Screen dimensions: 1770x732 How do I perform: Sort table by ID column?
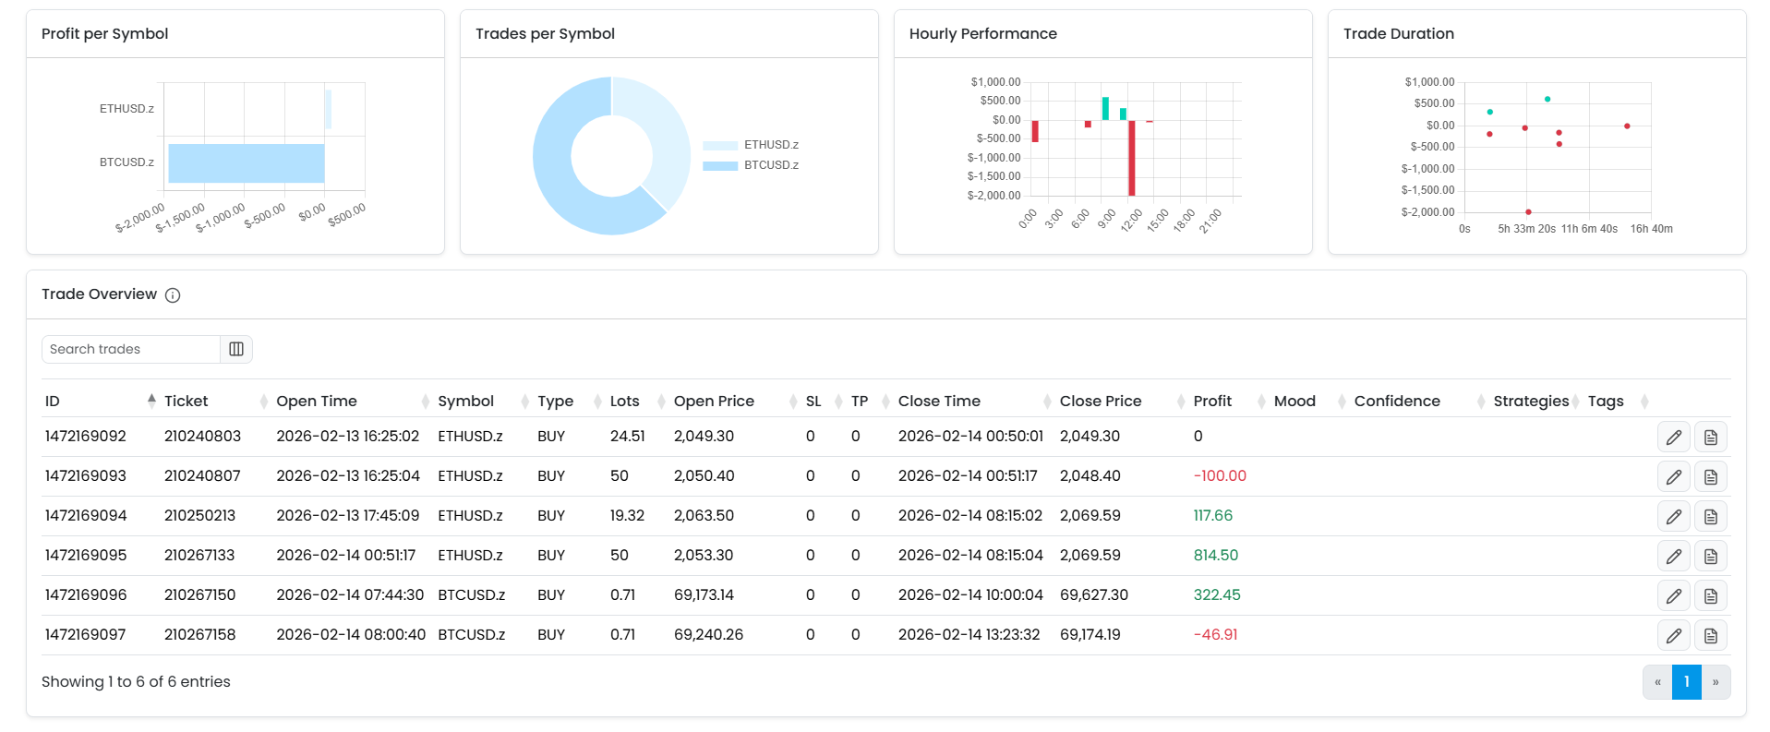tap(53, 402)
